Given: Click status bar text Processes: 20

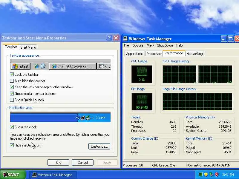Looking at the screenshot, I should point(133,165).
